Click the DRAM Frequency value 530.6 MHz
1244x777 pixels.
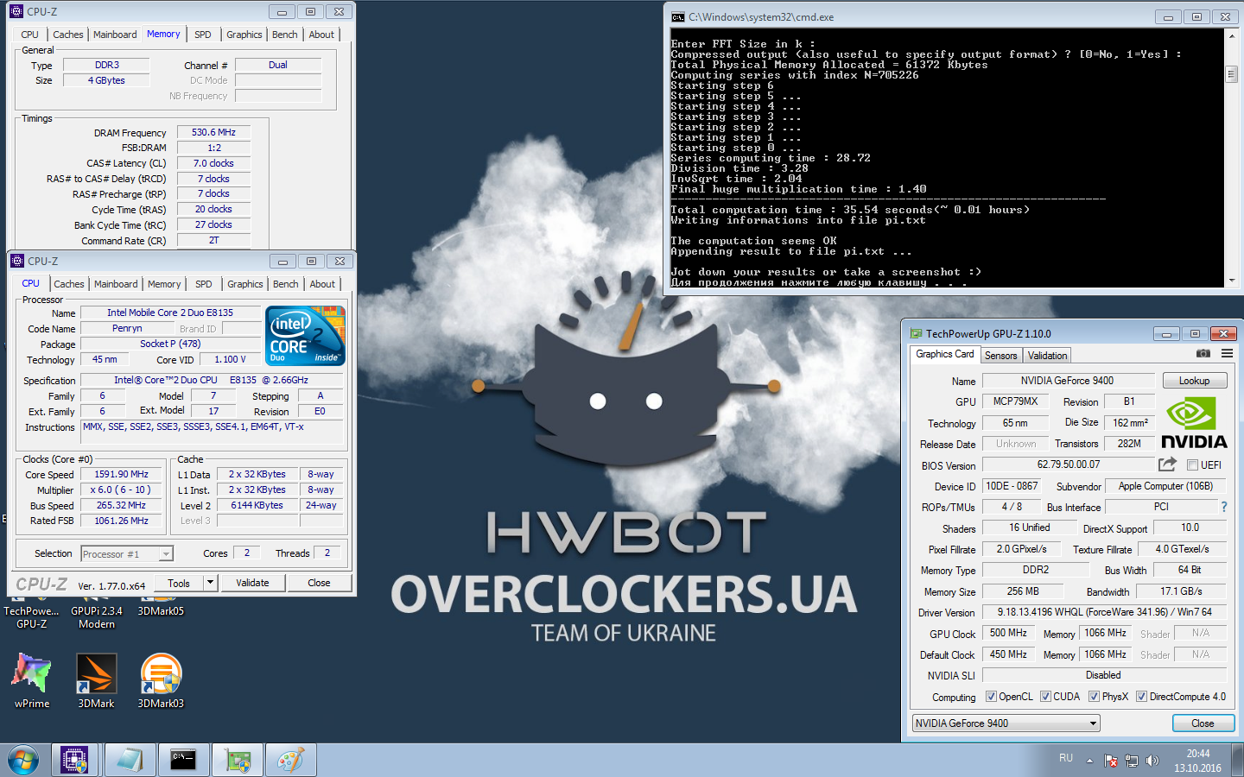click(x=213, y=133)
